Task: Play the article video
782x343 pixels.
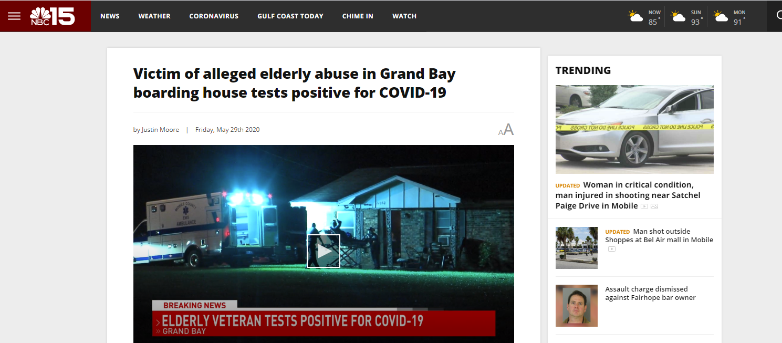Action: [324, 251]
